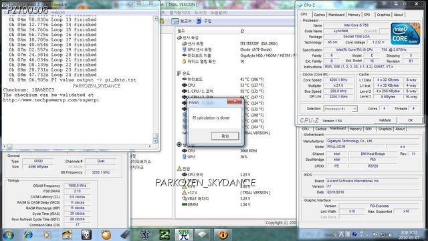
Task: Click OK button in CPU-Z window
Action: click(x=410, y=120)
